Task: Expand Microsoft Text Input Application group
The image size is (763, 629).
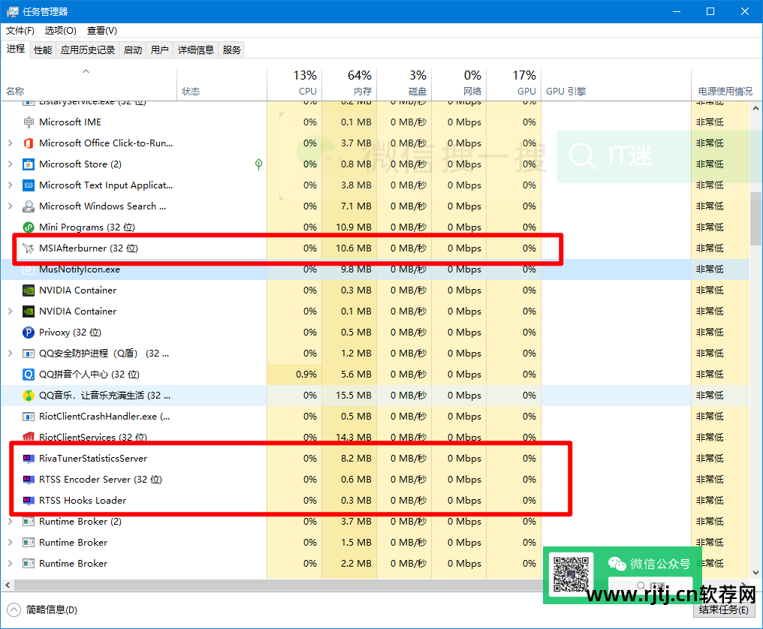Action: [11, 185]
